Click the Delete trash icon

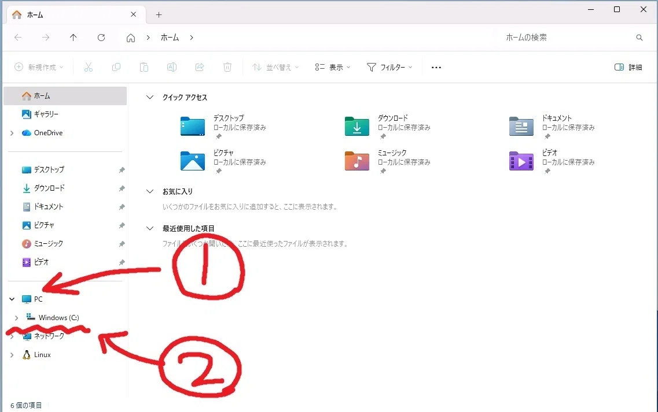pyautogui.click(x=227, y=67)
